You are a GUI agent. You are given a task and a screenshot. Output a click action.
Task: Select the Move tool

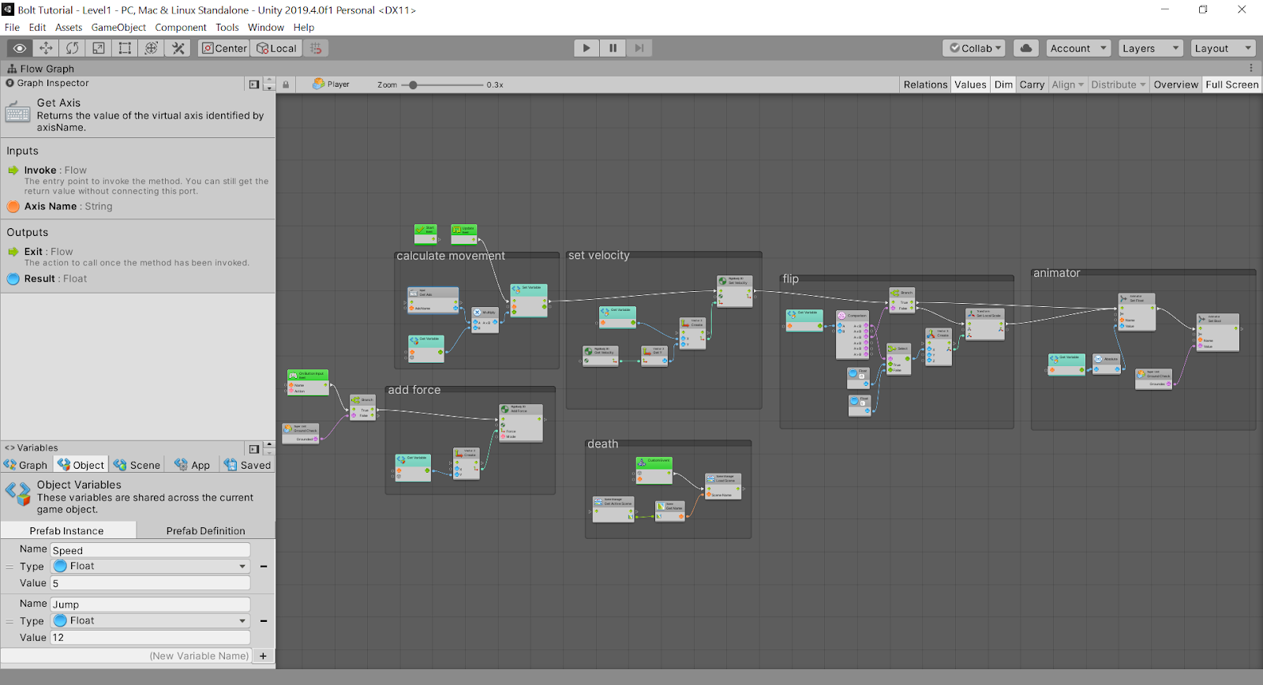pyautogui.click(x=46, y=48)
